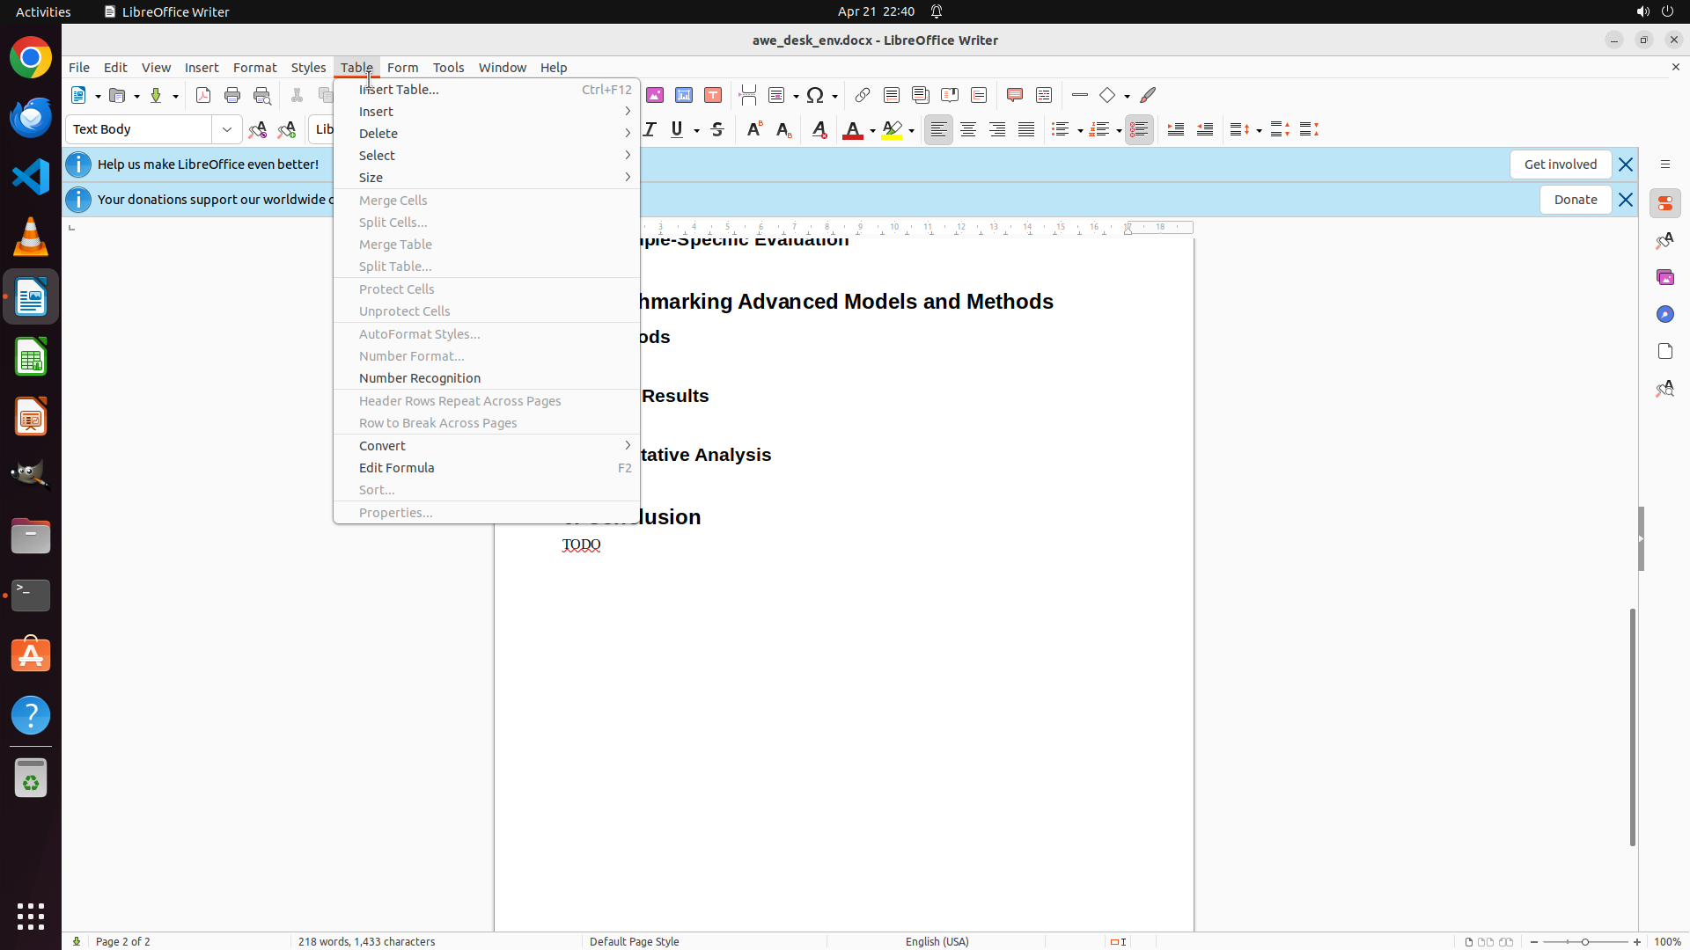Toggle underline formatting

click(x=677, y=129)
